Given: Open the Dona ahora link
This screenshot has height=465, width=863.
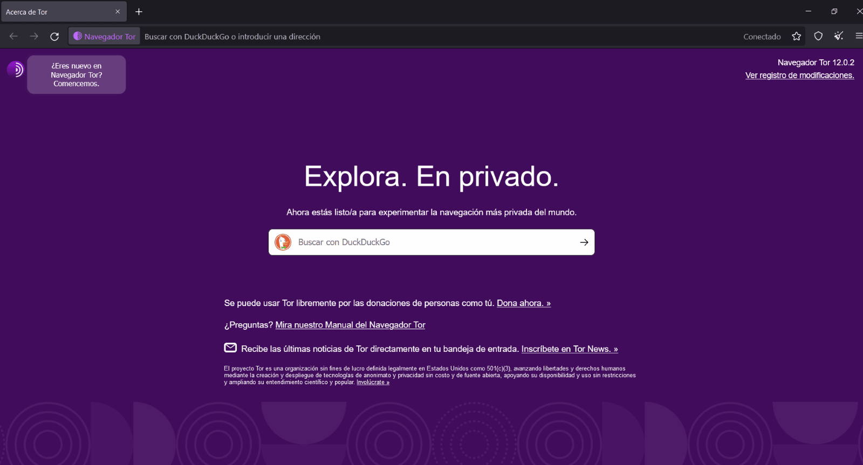Looking at the screenshot, I should (524, 303).
